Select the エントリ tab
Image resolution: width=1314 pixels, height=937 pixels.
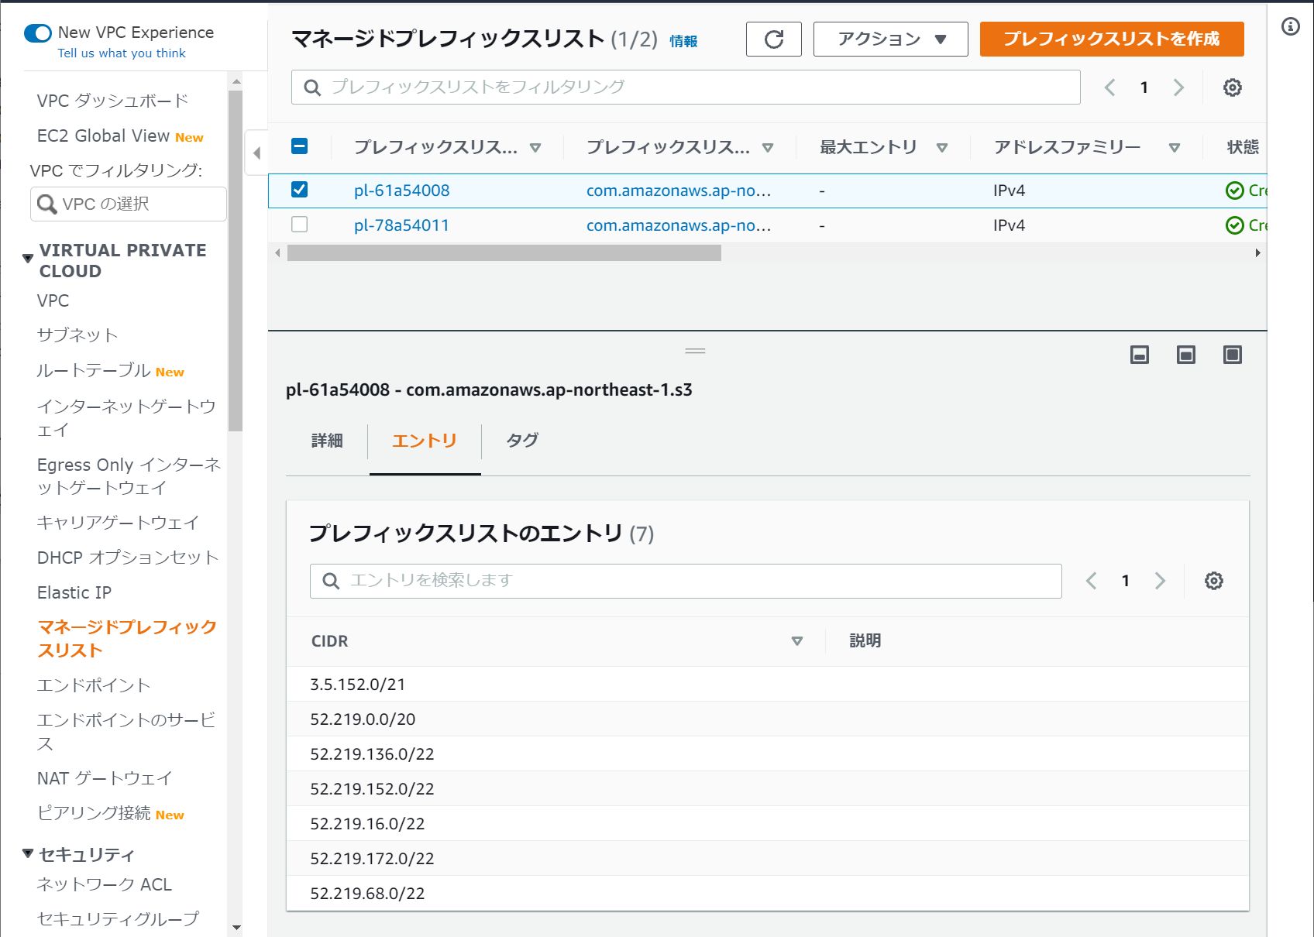coord(425,441)
